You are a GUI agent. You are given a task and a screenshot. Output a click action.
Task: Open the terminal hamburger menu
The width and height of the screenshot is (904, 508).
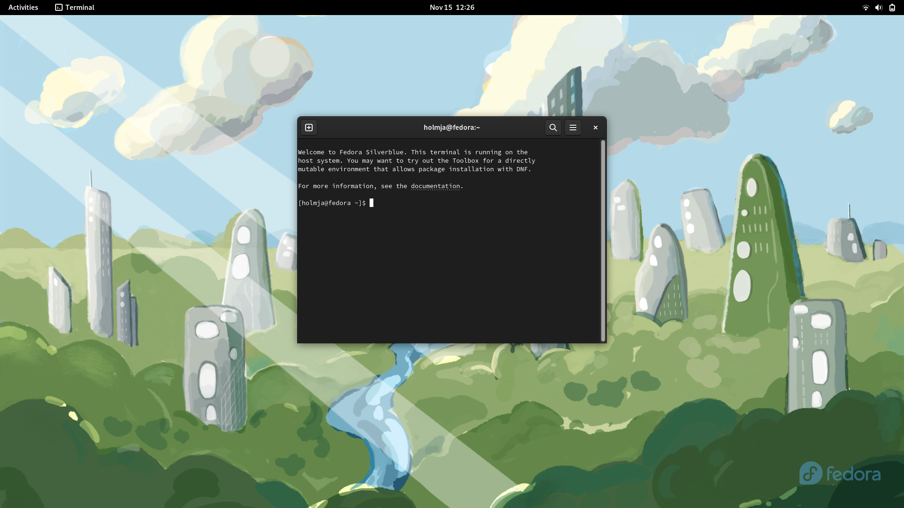[573, 127]
